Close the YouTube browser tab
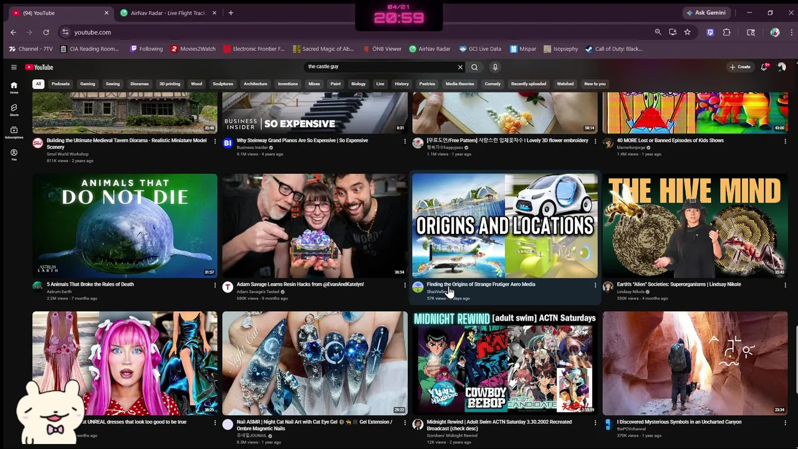The height and width of the screenshot is (449, 798). click(107, 13)
